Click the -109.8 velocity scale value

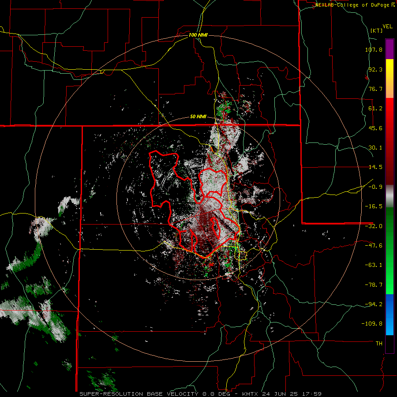372,324
